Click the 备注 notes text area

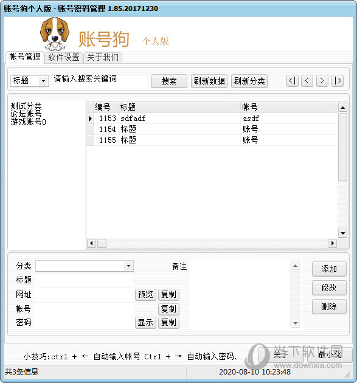pos(240,294)
